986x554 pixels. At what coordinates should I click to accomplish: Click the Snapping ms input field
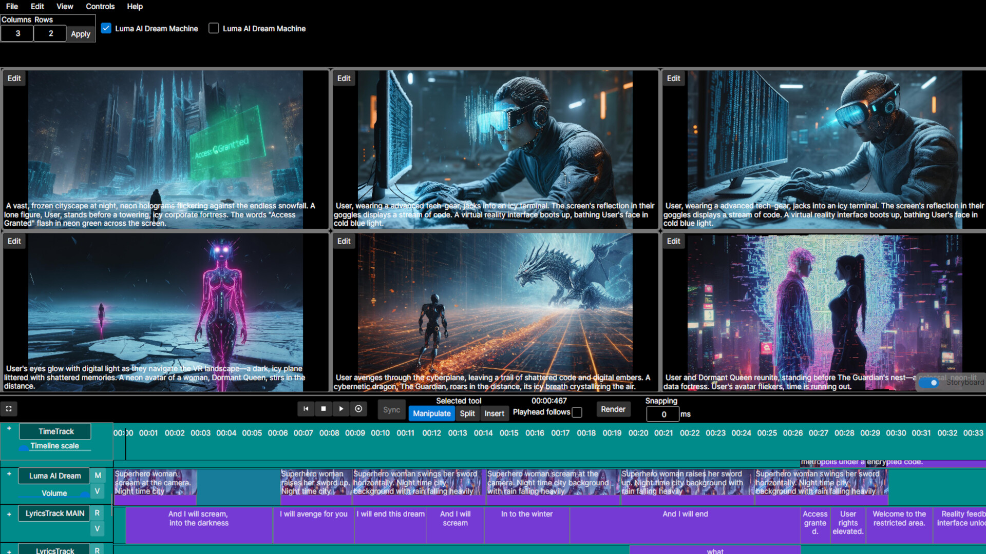pyautogui.click(x=662, y=414)
